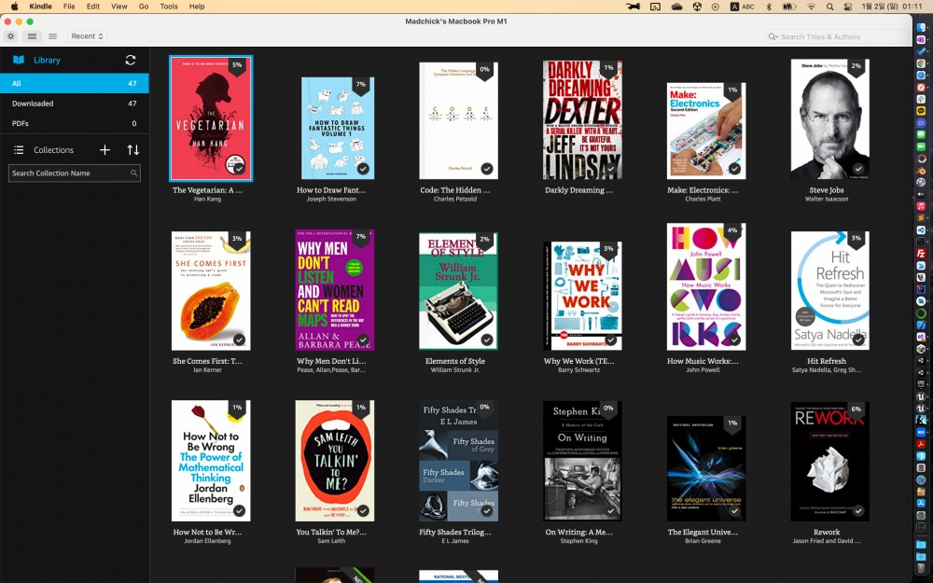
Task: Click the 7% progress badge on Why Men Don't Listen
Action: point(360,238)
